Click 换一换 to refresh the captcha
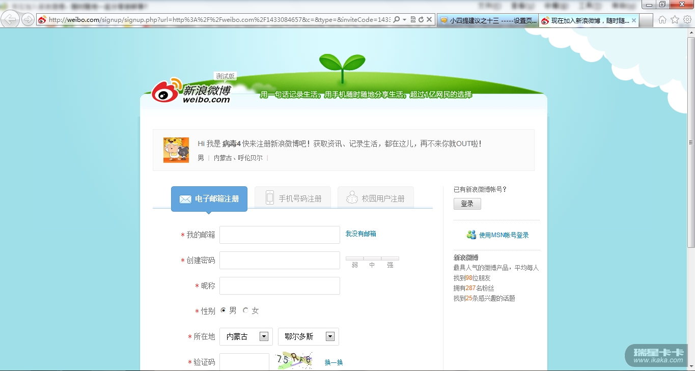This screenshot has width=695, height=371. 334,362
